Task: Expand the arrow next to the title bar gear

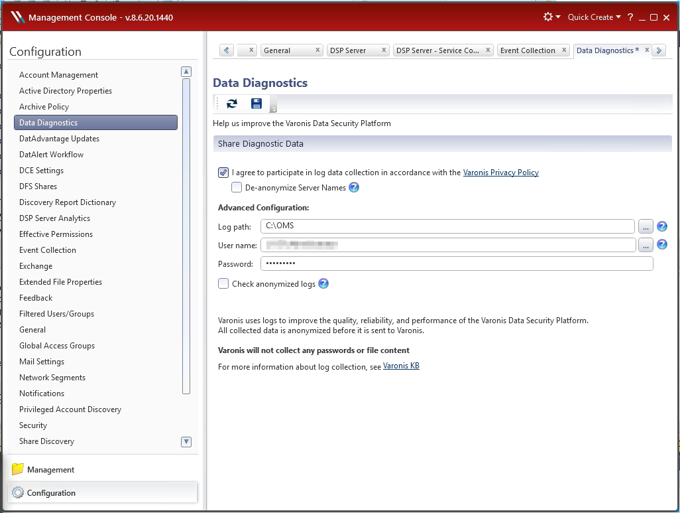Action: click(559, 17)
